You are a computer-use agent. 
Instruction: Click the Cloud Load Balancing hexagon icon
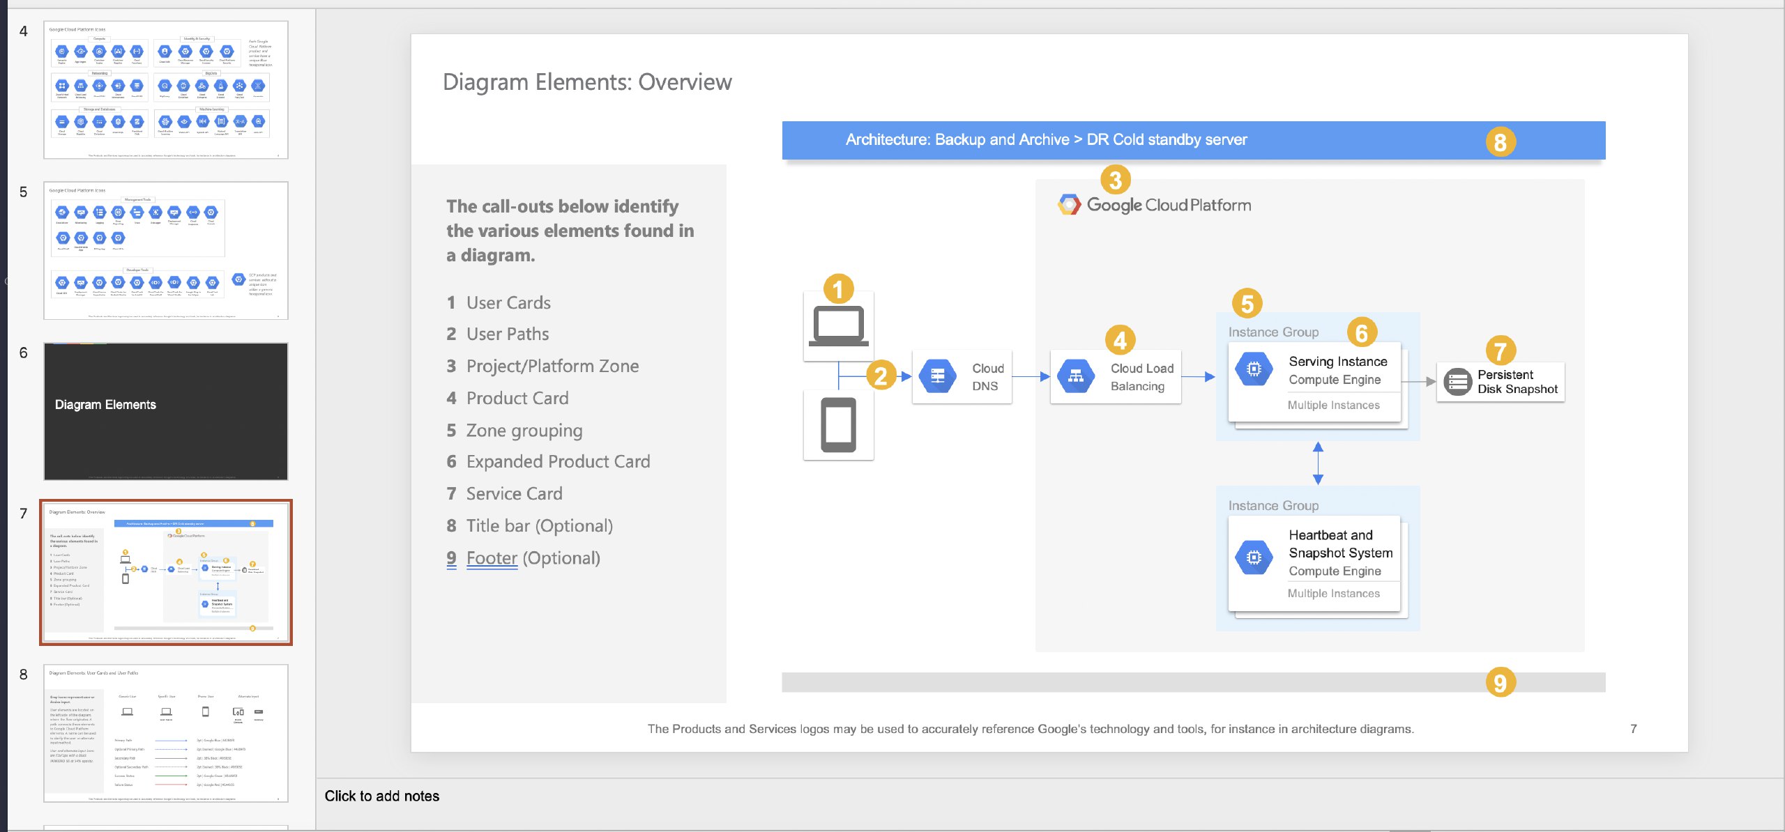click(1076, 376)
